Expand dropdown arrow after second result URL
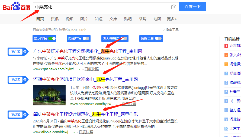This screenshot has width=241, height=137. pos(117,104)
